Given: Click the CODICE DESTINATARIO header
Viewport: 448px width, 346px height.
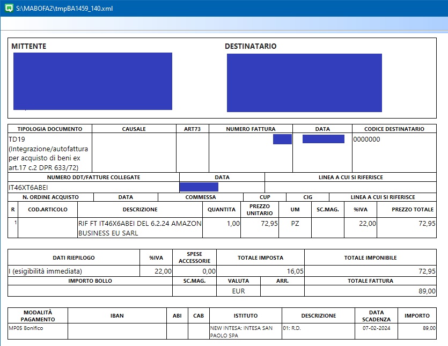Looking at the screenshot, I should (394, 129).
